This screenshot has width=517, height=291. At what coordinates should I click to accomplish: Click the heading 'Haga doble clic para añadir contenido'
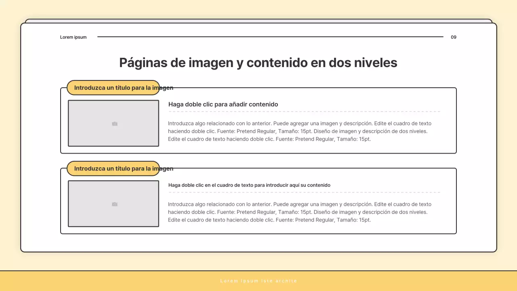(223, 104)
